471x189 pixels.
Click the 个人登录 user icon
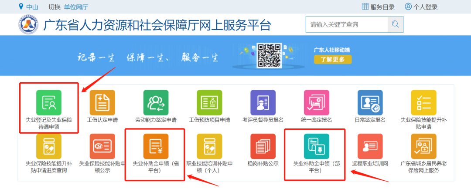pyautogui.click(x=408, y=7)
